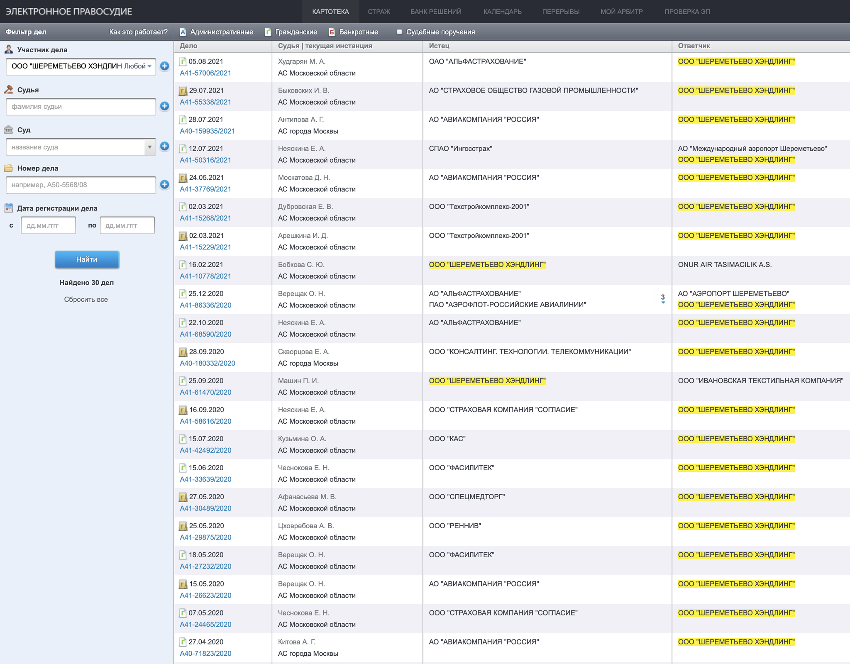
Task: Click the end date field (по)
Action: (127, 225)
